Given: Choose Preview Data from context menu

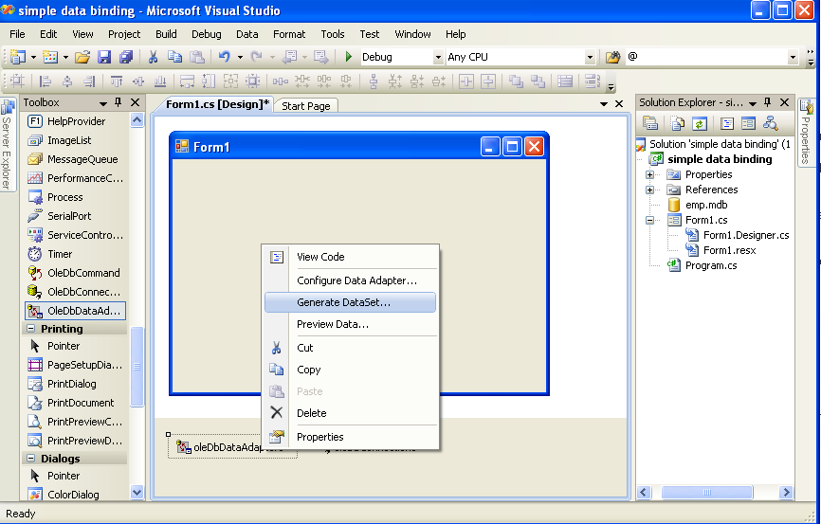Looking at the screenshot, I should tap(350, 324).
